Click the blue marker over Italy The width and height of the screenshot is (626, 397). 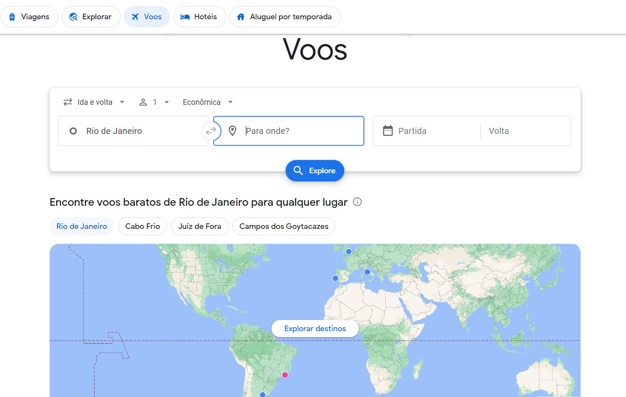click(x=367, y=272)
